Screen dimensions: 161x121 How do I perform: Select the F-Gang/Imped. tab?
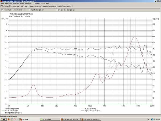coord(6,6)
